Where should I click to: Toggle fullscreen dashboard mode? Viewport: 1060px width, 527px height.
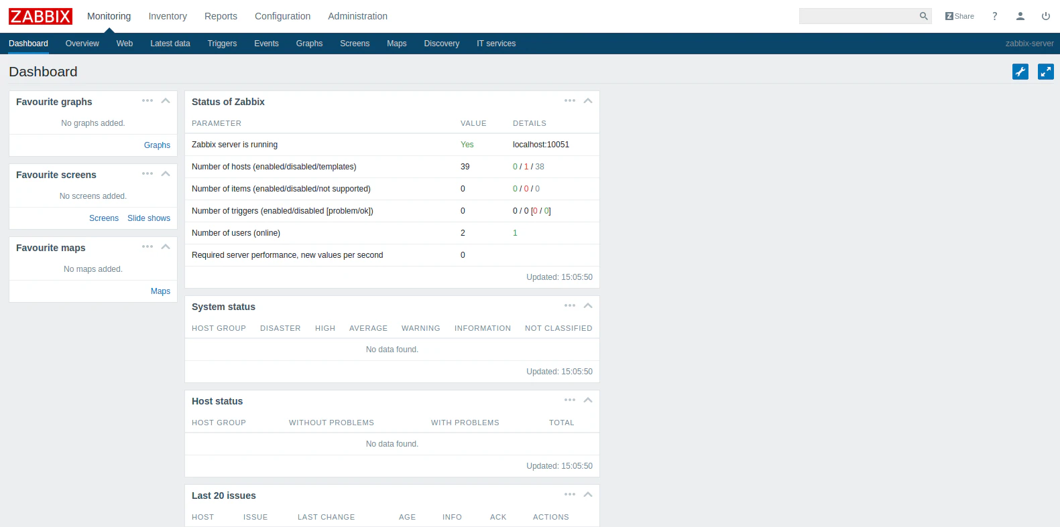coord(1046,72)
